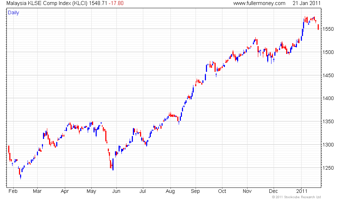Click the May x-axis label
This screenshot has height=200, width=351.
pos(91,191)
